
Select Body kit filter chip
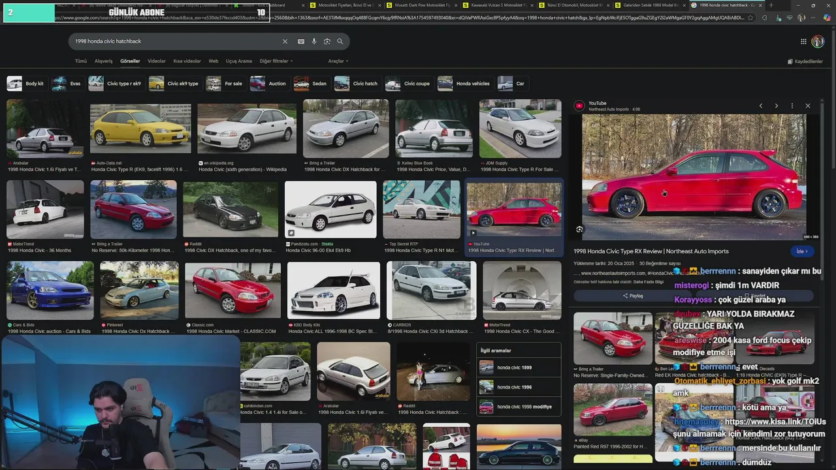coord(26,84)
